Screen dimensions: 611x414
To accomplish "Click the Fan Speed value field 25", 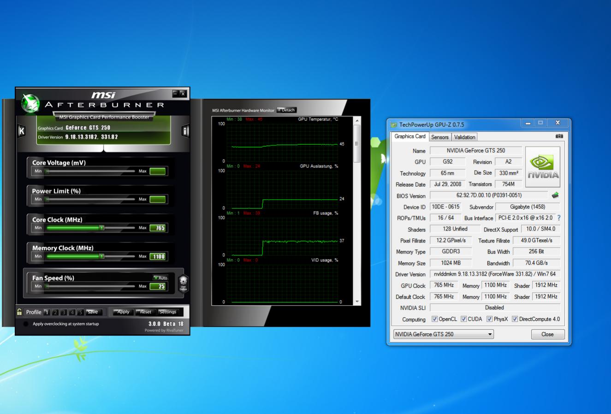I will [x=158, y=286].
